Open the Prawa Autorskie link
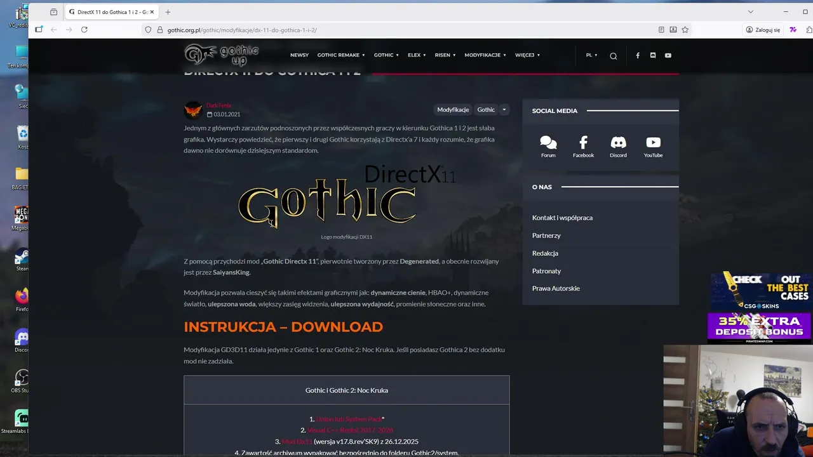Viewport: 813px width, 457px height. (x=556, y=288)
